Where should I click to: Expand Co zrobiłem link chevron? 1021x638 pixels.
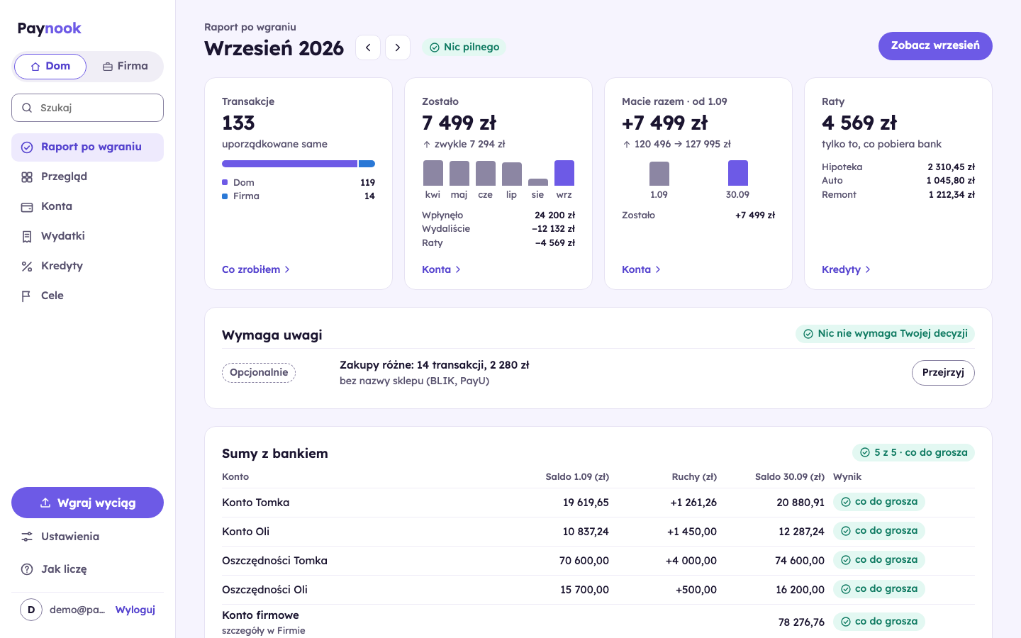click(287, 269)
